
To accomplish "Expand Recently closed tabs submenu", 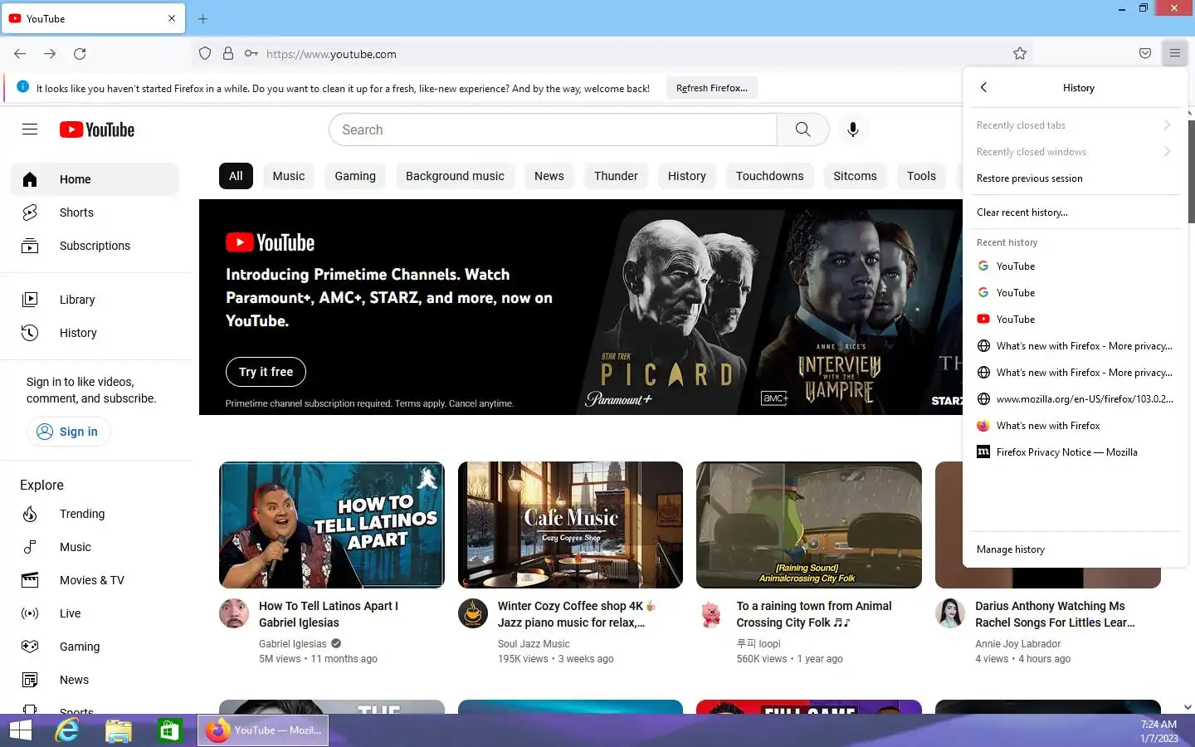I will click(x=1075, y=125).
